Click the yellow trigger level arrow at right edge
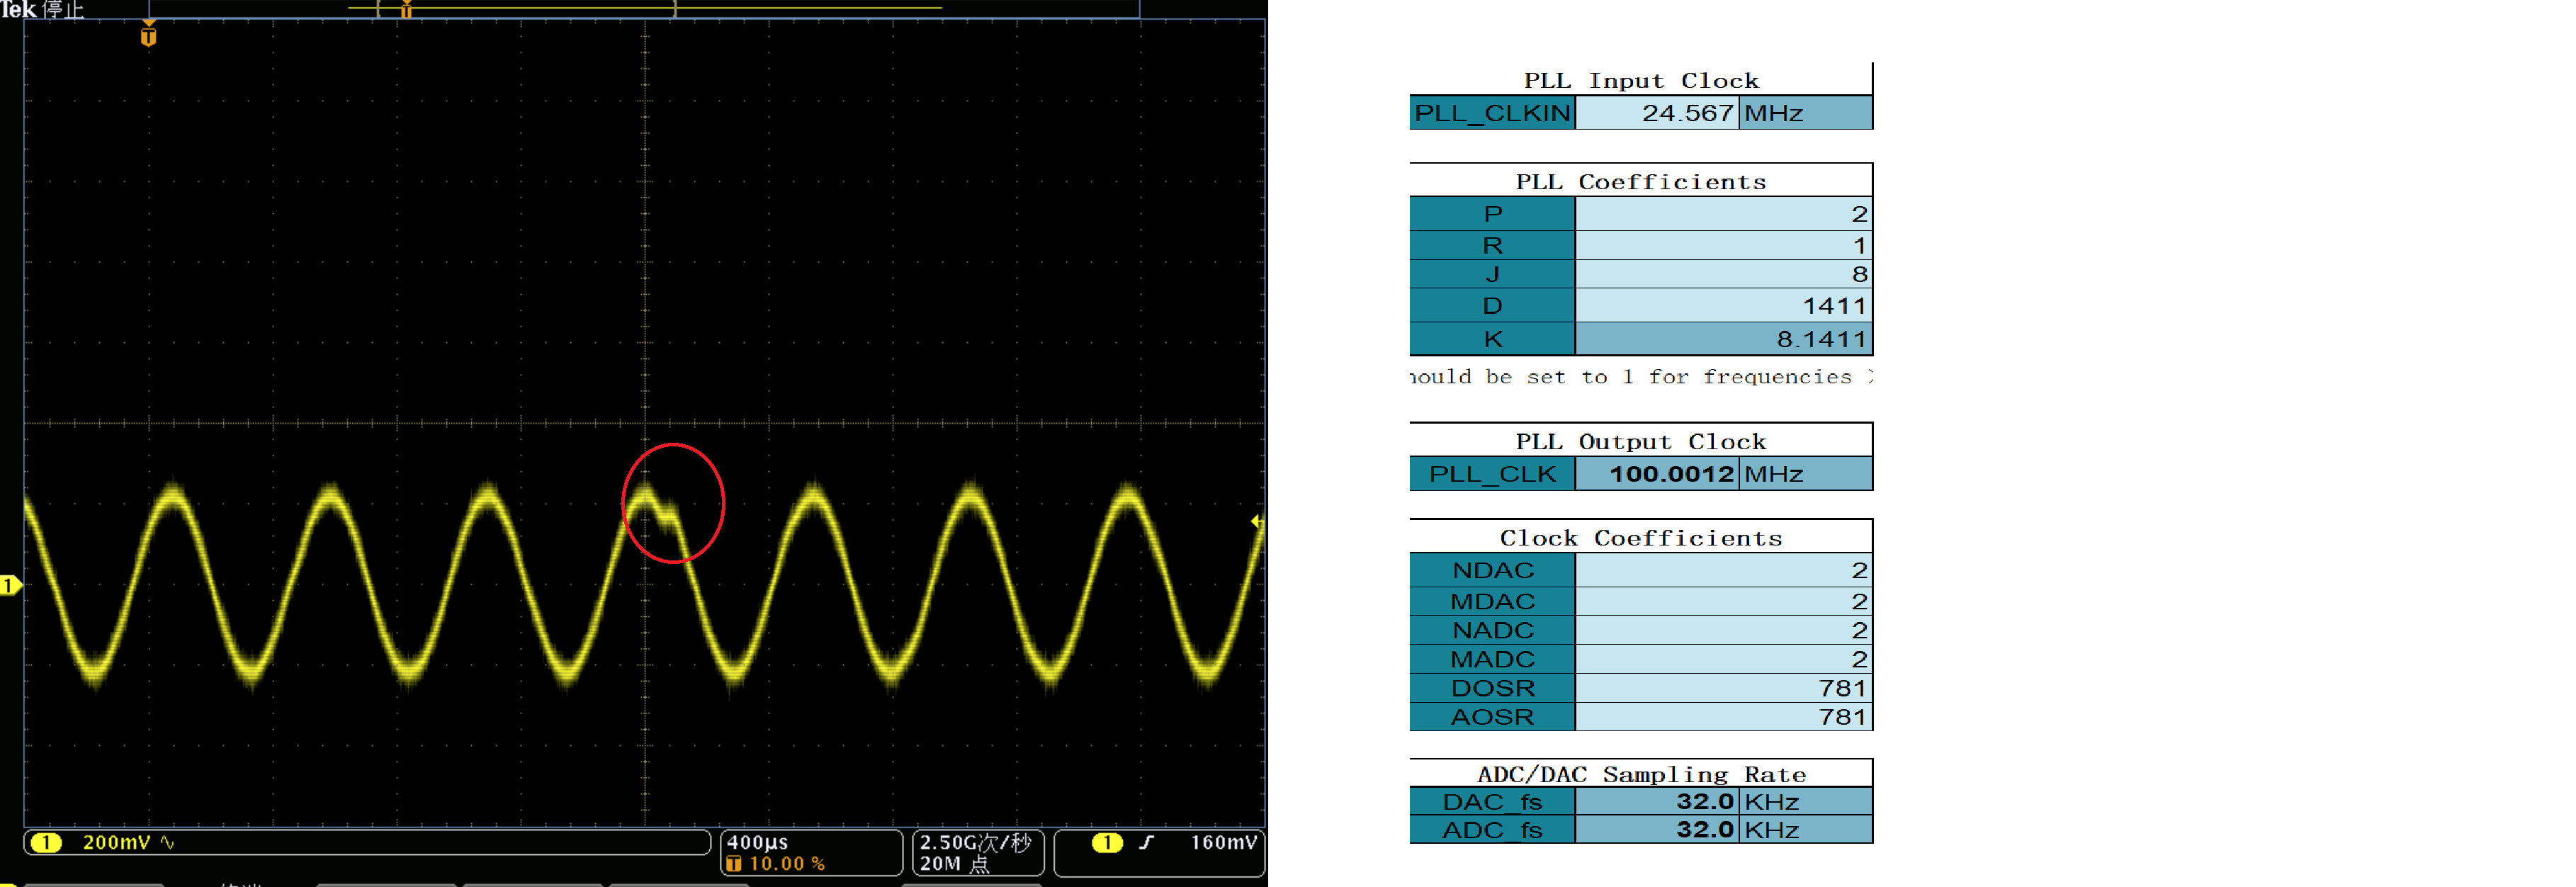This screenshot has height=887, width=2576. (x=1256, y=521)
